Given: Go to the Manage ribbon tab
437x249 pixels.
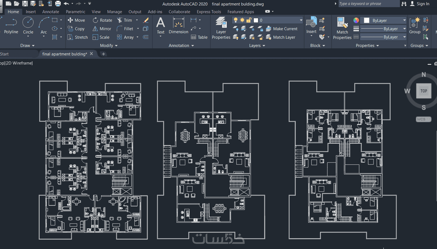Looking at the screenshot, I should [x=114, y=12].
